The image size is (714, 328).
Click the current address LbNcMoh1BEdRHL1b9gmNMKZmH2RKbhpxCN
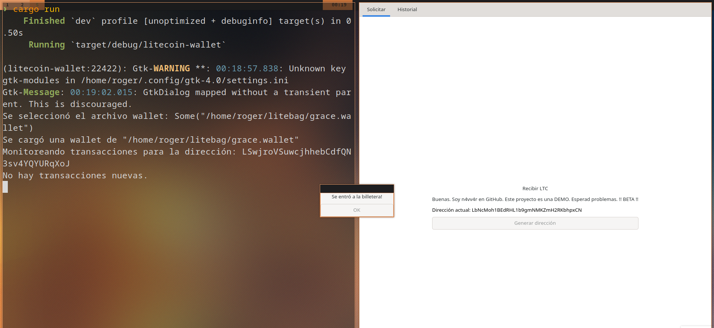pos(526,210)
